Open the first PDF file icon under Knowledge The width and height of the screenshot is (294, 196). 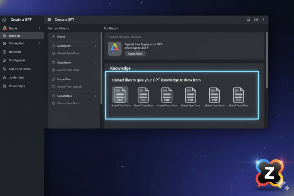click(x=120, y=95)
